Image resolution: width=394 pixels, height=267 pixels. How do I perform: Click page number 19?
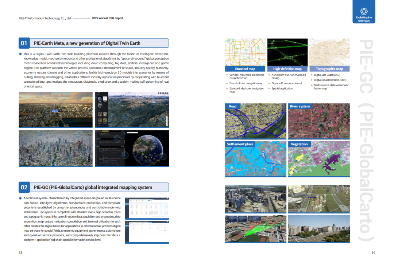point(373,253)
